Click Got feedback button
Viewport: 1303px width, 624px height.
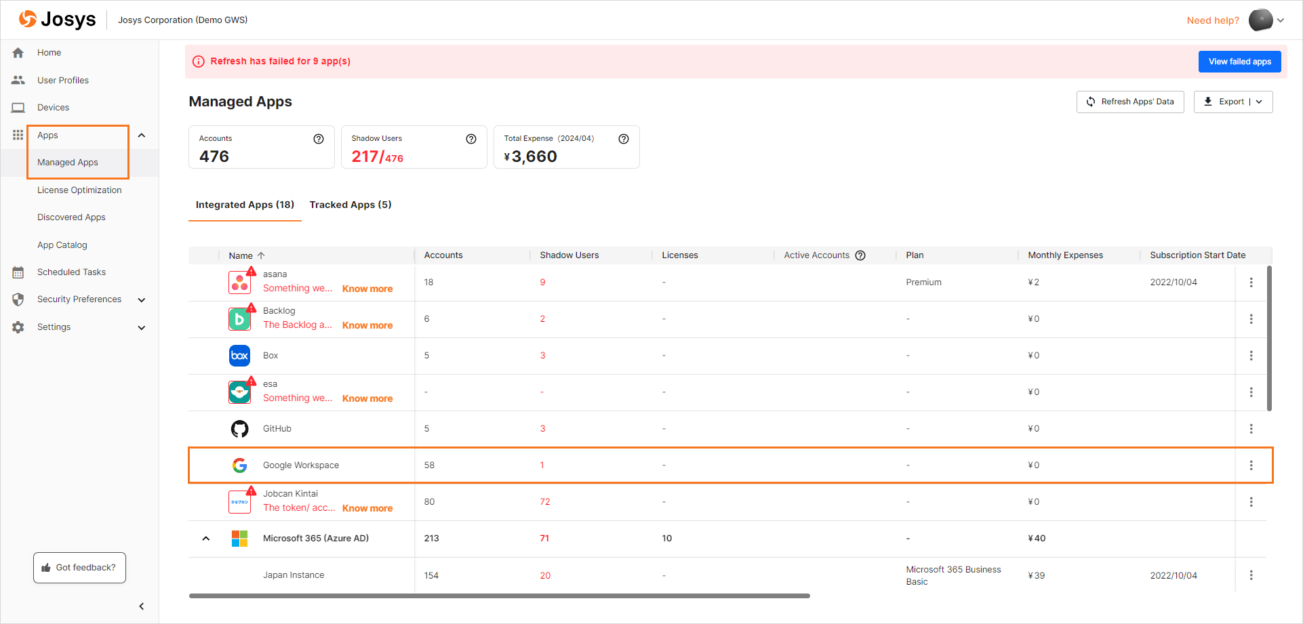[79, 568]
